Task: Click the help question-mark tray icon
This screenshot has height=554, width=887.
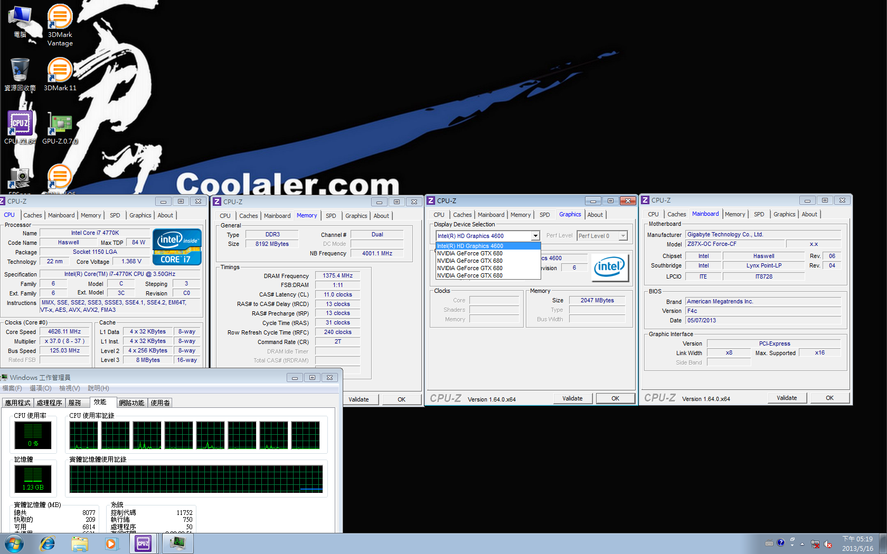Action: click(x=781, y=542)
